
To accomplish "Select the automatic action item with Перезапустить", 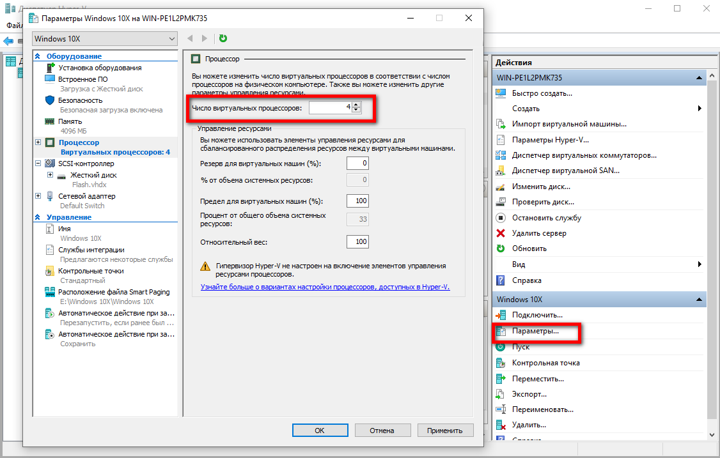I will point(116,313).
